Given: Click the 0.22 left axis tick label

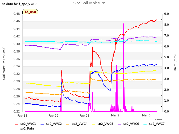Looking at the screenshot, I should pyautogui.click(x=17, y=112).
